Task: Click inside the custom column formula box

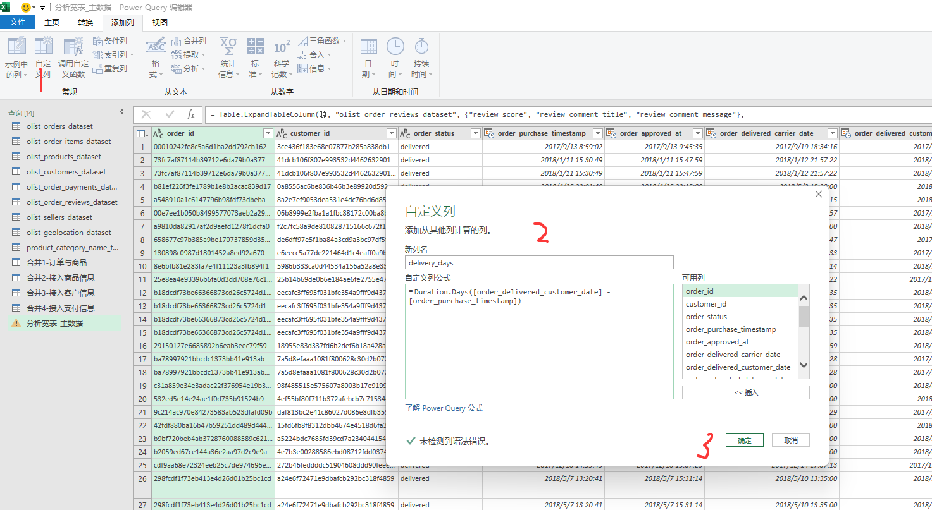Action: tap(539, 341)
